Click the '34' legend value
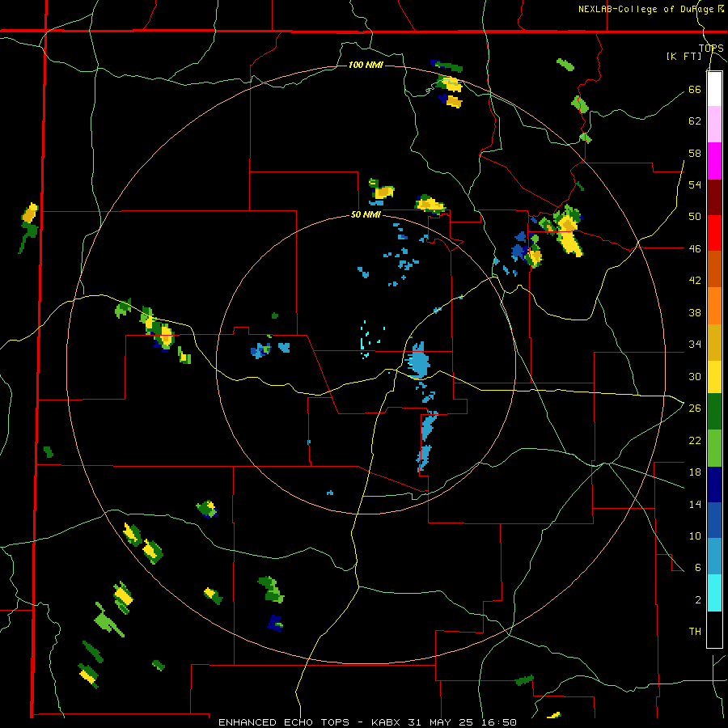This screenshot has height=728, width=728. [695, 345]
